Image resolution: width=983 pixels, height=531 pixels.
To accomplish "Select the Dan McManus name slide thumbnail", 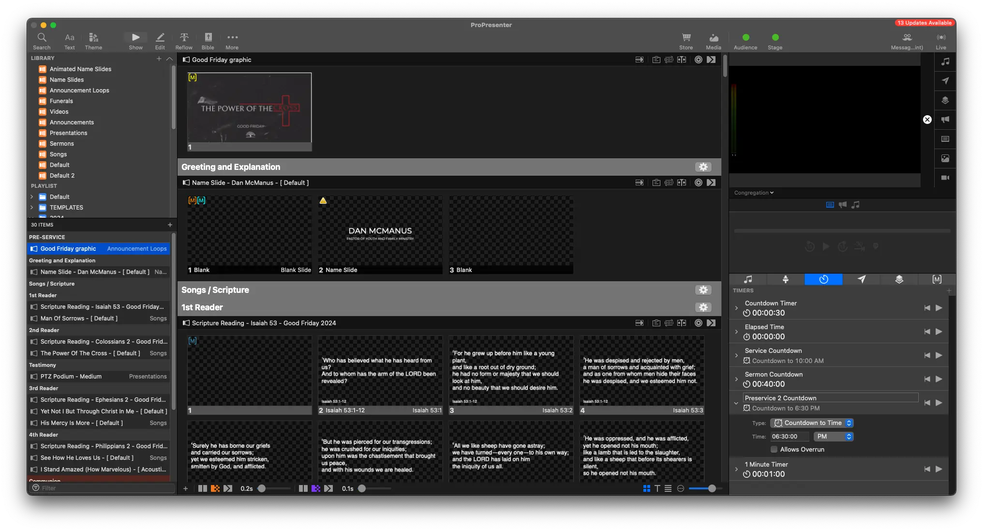I will [380, 235].
